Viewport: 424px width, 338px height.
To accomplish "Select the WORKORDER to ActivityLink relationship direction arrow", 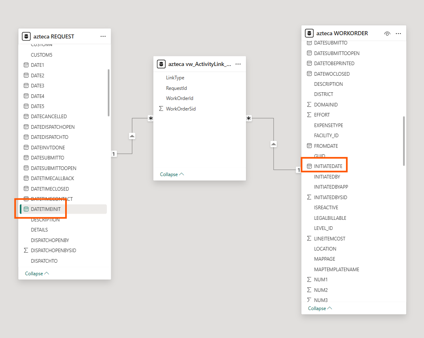I will [x=273, y=144].
